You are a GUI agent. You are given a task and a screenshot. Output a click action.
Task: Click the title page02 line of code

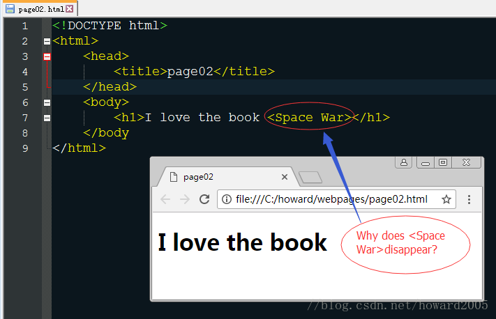(194, 71)
